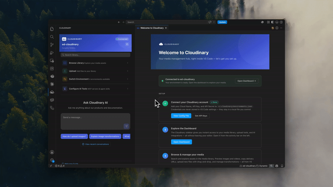Close the Welcome to Cloudinary tab

(x=166, y=28)
